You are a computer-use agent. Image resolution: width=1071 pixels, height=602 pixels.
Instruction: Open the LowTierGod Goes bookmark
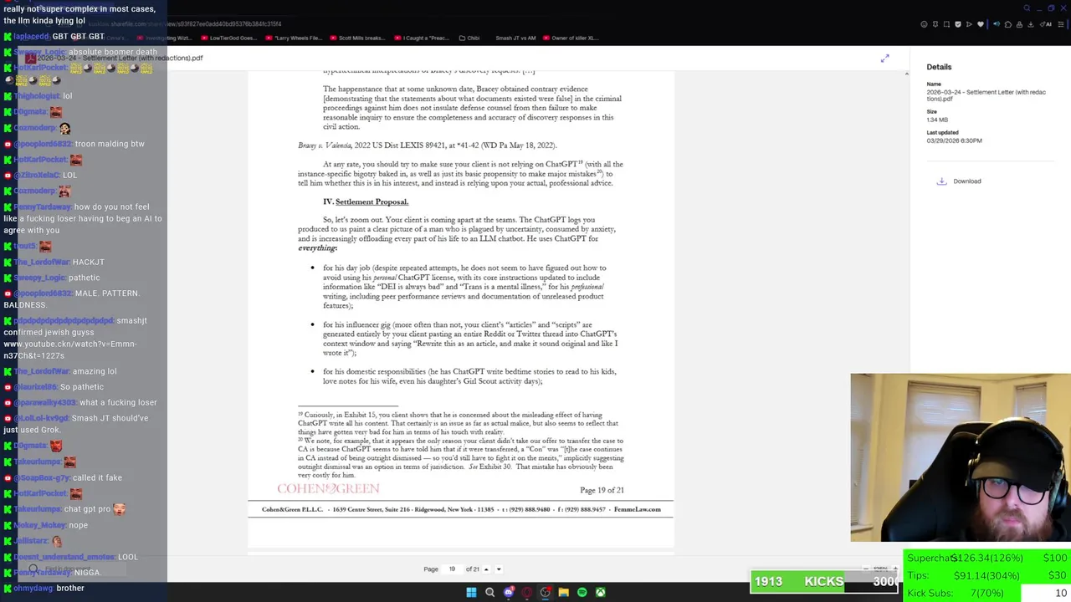(229, 38)
